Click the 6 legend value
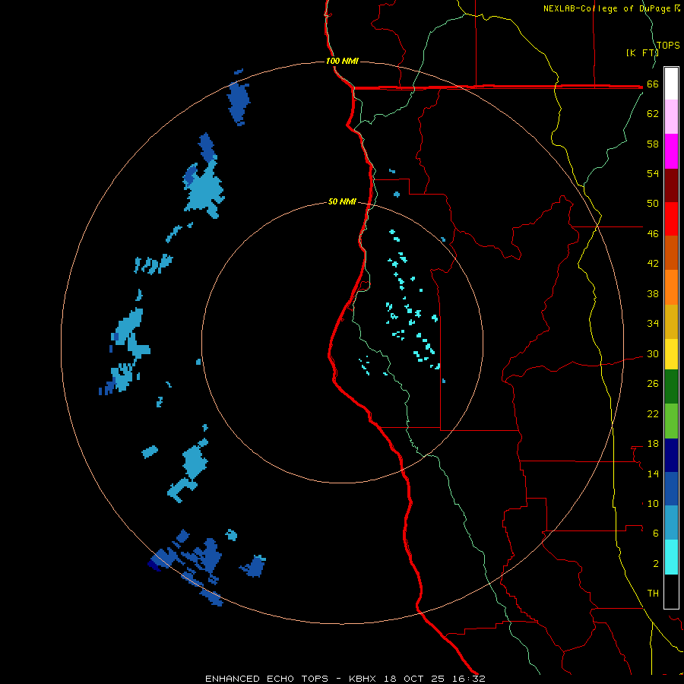This screenshot has width=684, height=684. (656, 534)
